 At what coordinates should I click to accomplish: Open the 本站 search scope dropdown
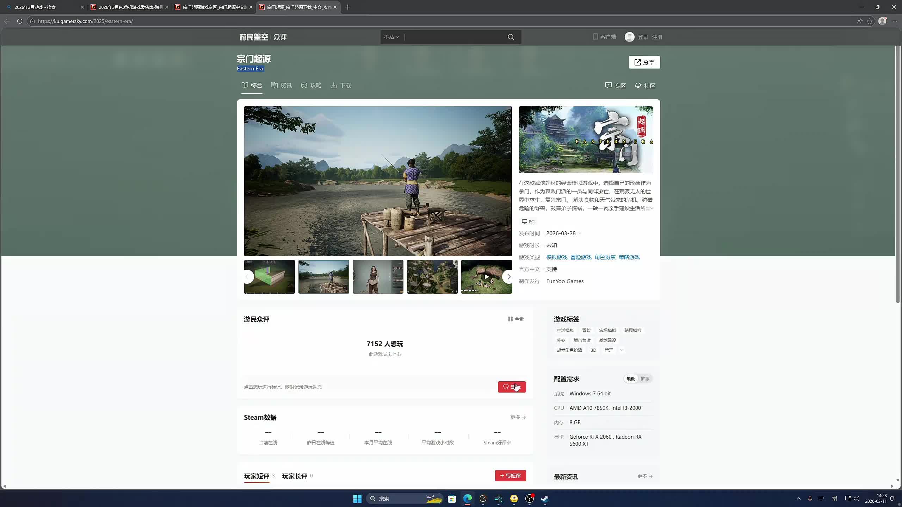(x=391, y=37)
